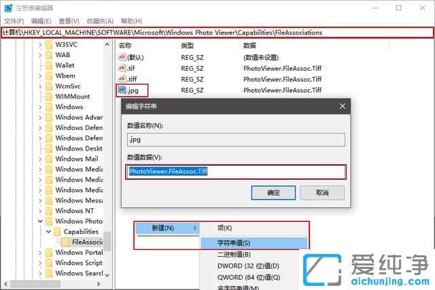Click the WcmSvc folder icon
Screen dimensions: 435x290
pyautogui.click(x=49, y=86)
